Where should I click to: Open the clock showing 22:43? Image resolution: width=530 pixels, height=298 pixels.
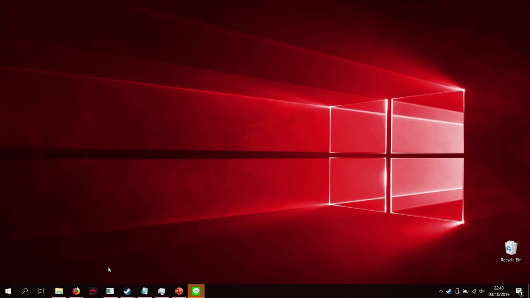pyautogui.click(x=499, y=291)
